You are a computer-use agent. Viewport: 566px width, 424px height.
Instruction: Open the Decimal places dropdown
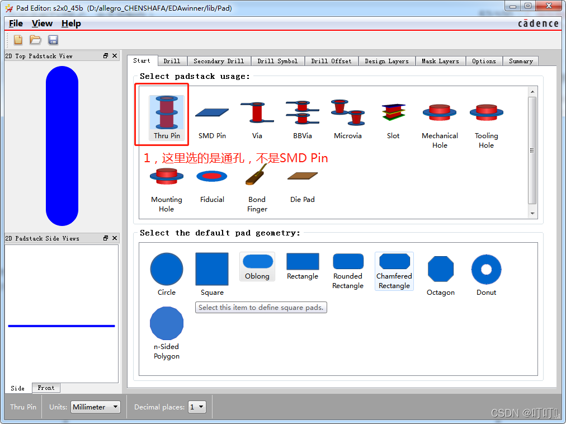pyautogui.click(x=197, y=407)
